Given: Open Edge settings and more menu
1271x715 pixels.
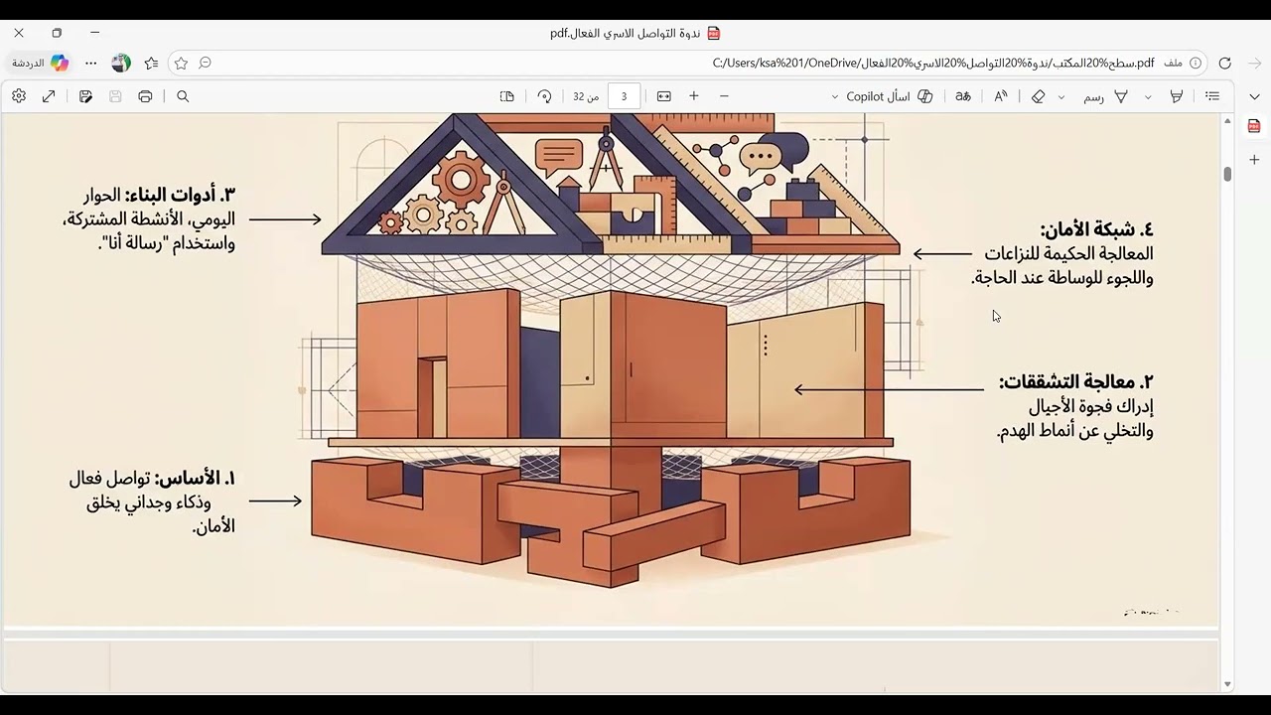Looking at the screenshot, I should pyautogui.click(x=91, y=63).
